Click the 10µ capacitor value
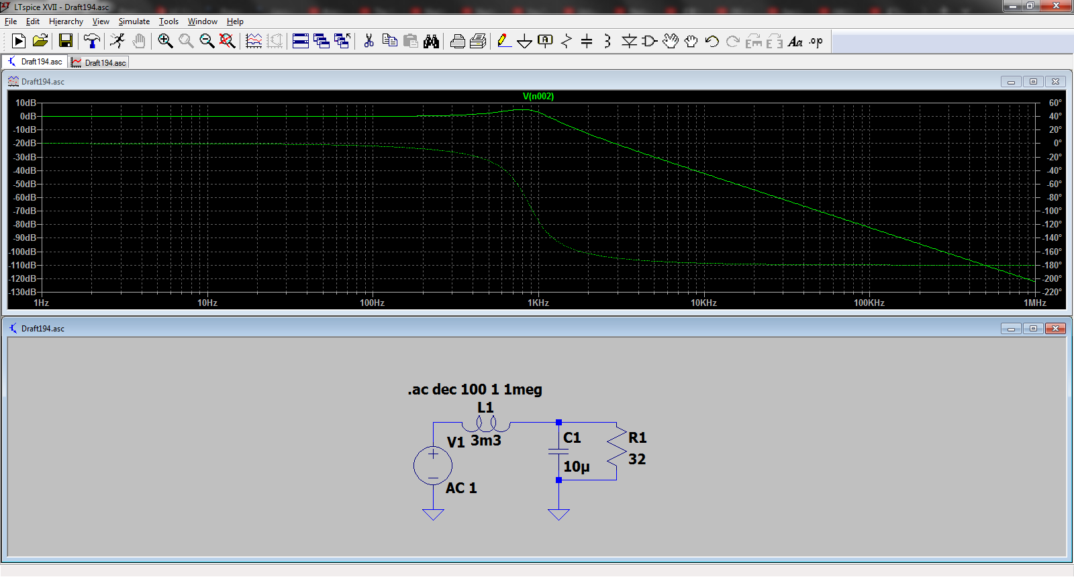This screenshot has width=1074, height=577. click(x=577, y=466)
